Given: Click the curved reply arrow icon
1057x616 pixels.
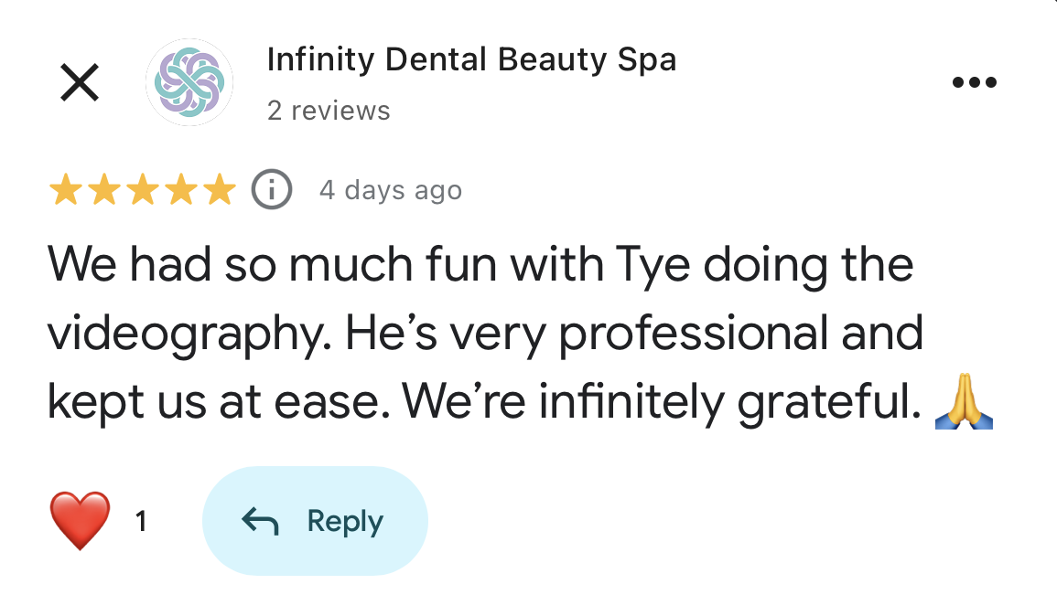Looking at the screenshot, I should pyautogui.click(x=259, y=521).
